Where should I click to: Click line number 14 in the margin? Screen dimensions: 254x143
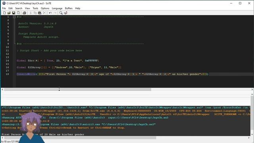click(7, 61)
